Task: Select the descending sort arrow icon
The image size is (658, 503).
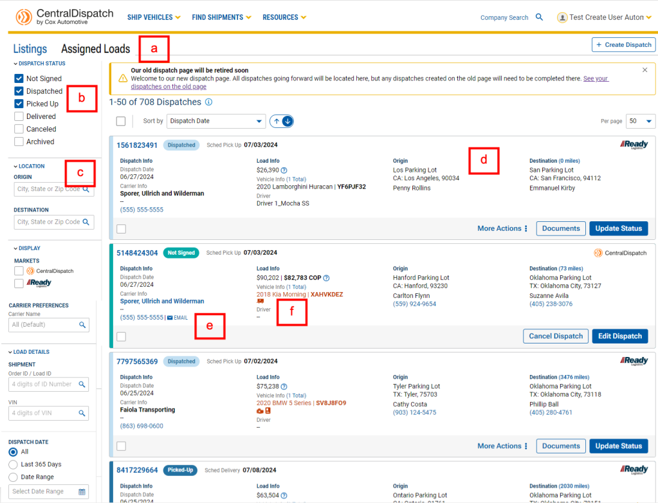Action: click(x=288, y=121)
